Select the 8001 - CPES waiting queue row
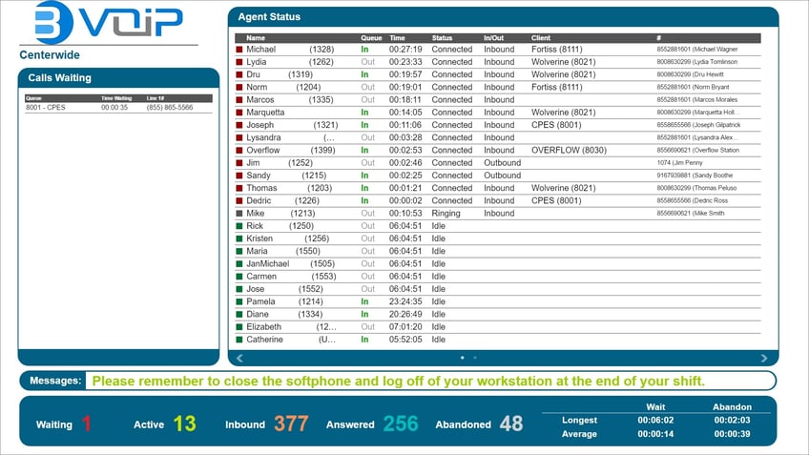Image resolution: width=809 pixels, height=455 pixels. click(118, 108)
